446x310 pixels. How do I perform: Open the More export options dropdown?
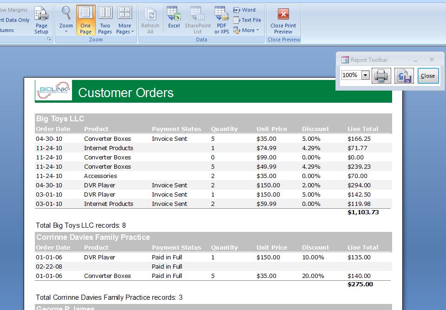pyautogui.click(x=246, y=30)
